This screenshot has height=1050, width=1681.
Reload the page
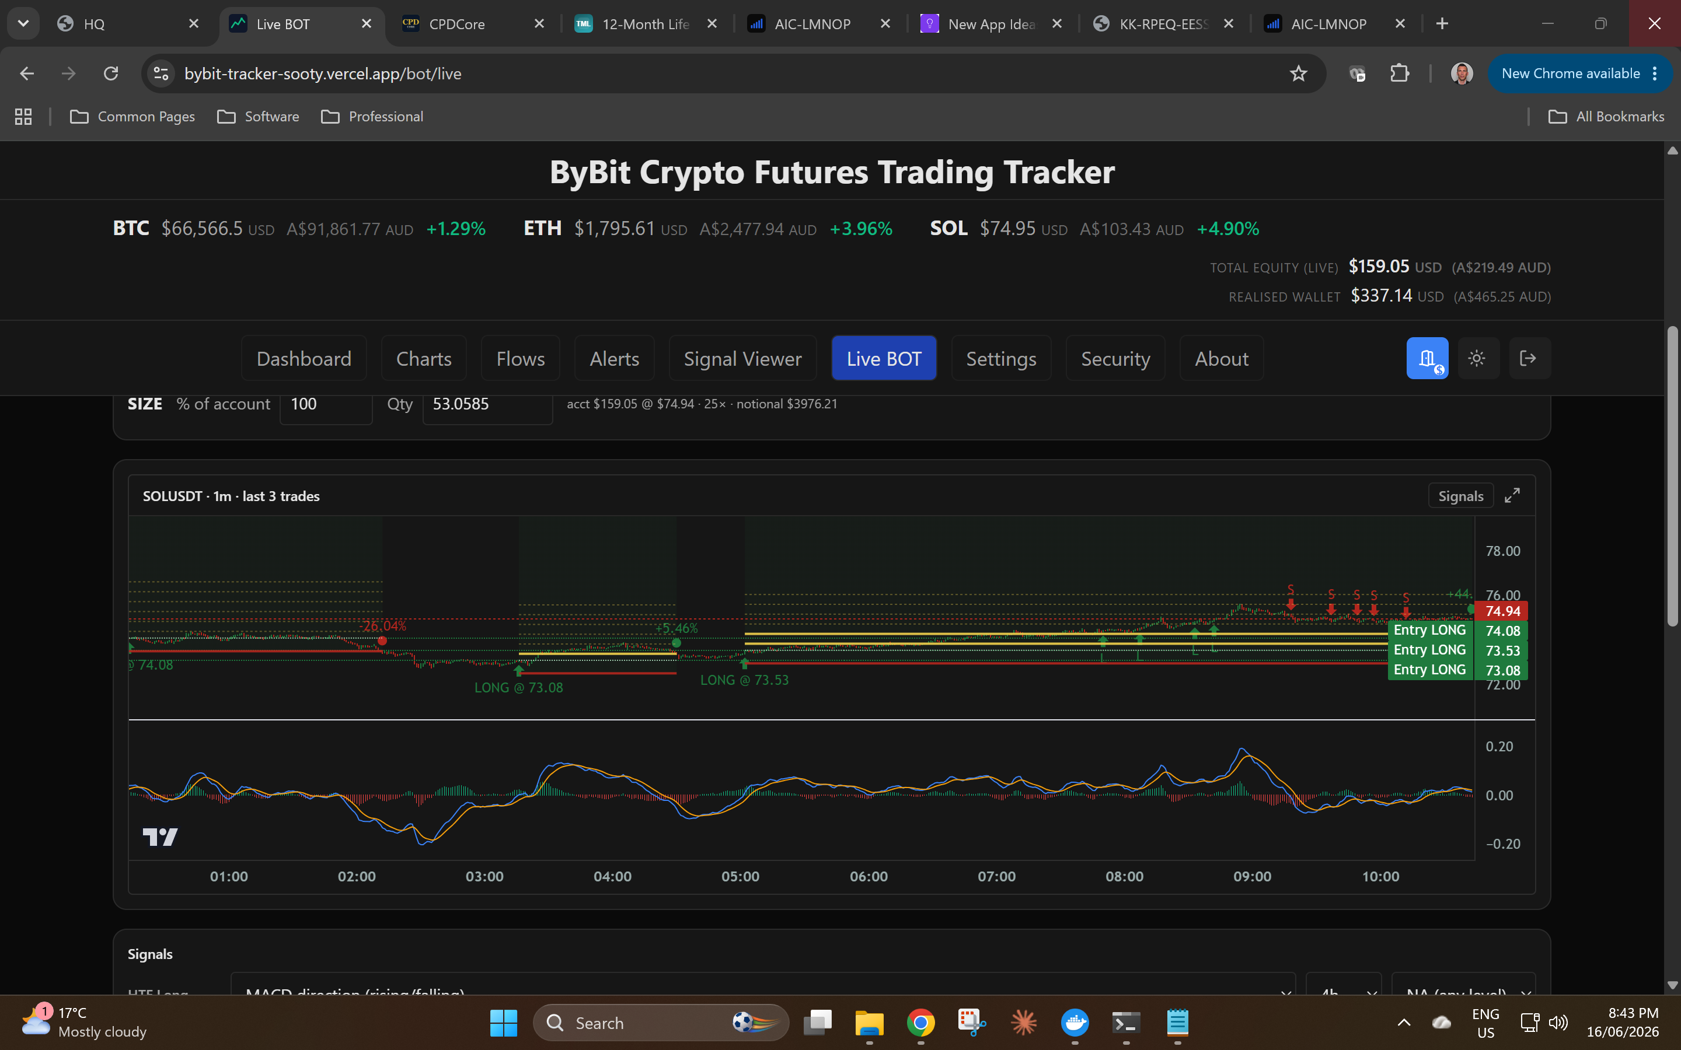click(x=111, y=73)
